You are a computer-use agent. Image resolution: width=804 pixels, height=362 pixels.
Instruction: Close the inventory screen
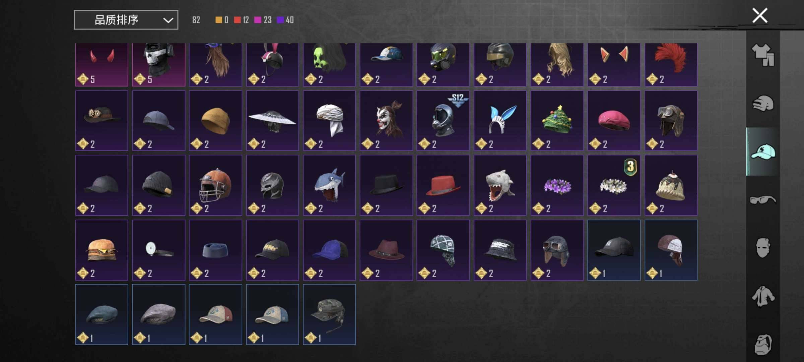[x=760, y=15]
